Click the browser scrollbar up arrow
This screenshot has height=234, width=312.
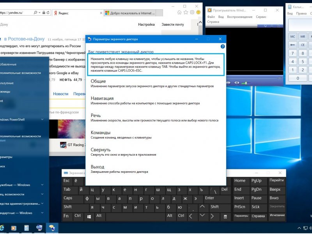click(200, 23)
